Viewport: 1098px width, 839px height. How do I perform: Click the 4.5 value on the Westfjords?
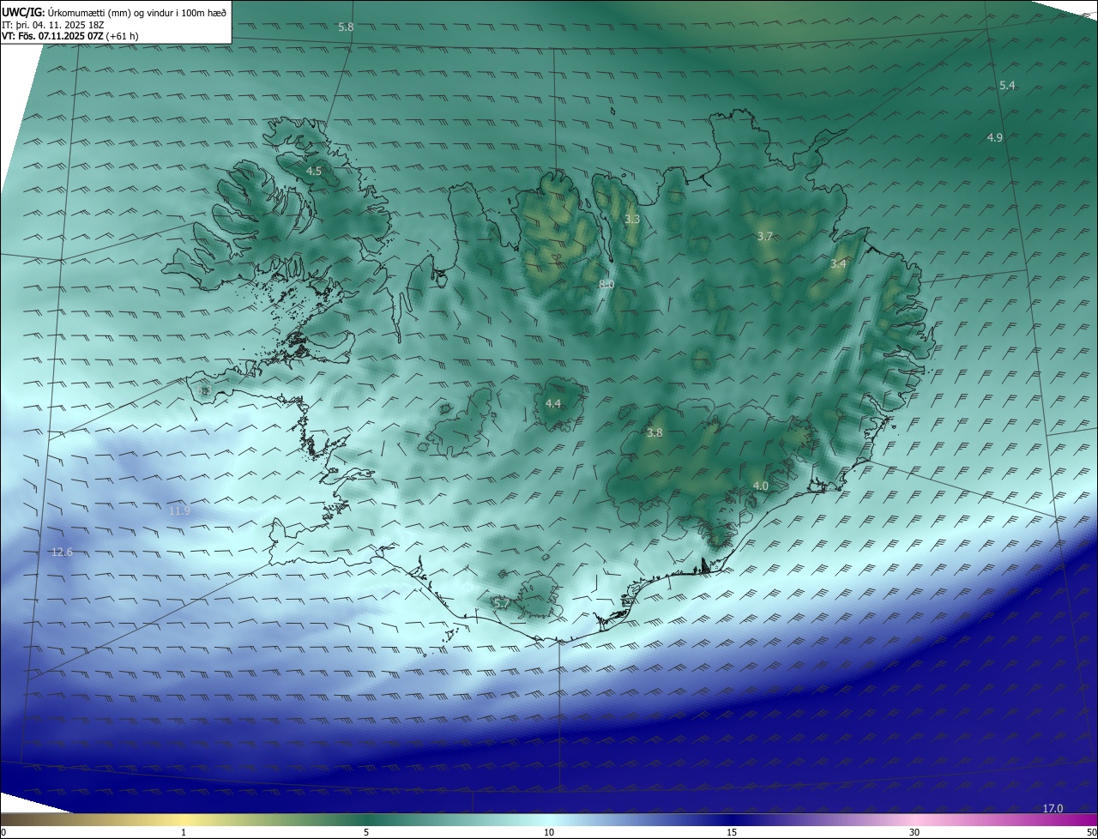point(313,172)
